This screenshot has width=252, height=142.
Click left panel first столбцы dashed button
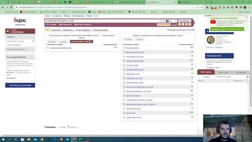click(52, 41)
